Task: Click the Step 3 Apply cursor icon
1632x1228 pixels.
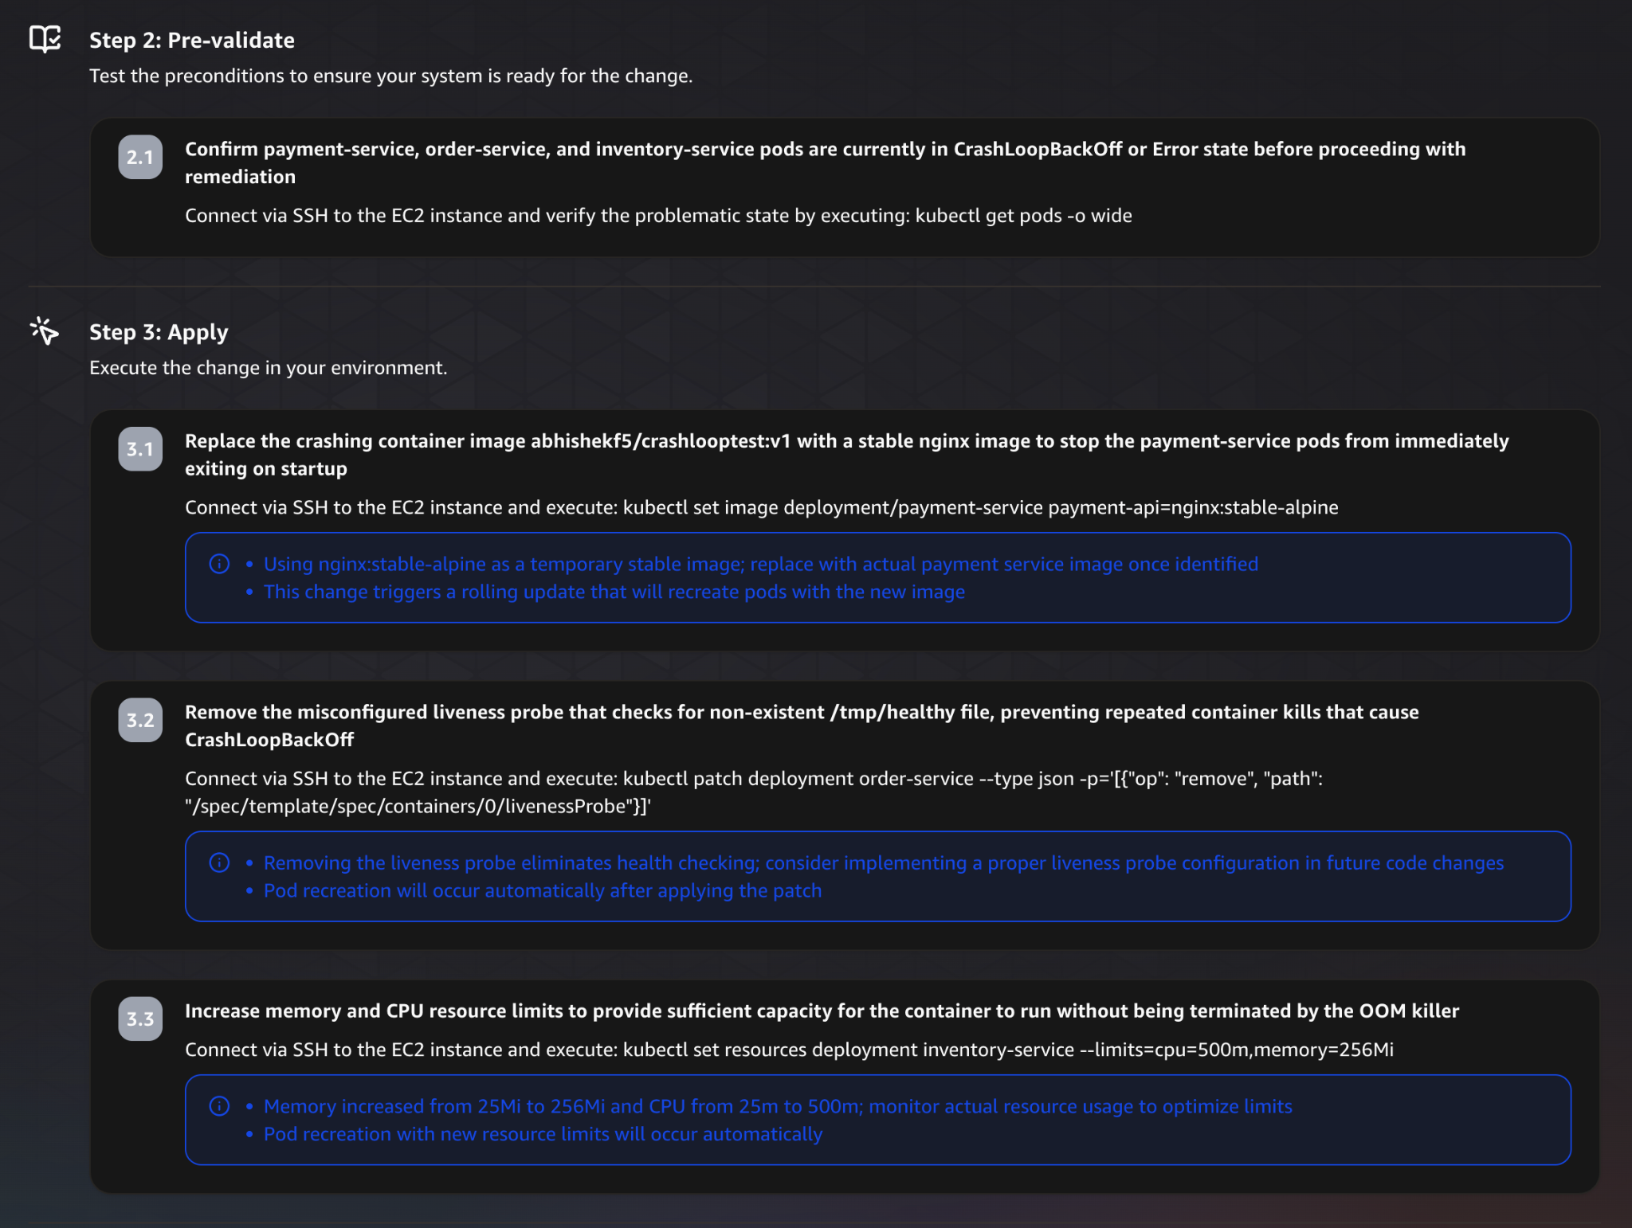Action: pyautogui.click(x=45, y=330)
